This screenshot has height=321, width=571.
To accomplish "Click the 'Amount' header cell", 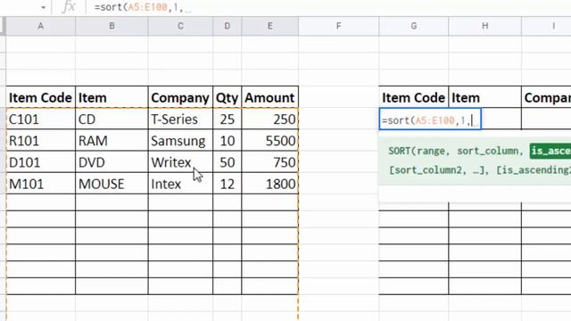I will (x=269, y=97).
